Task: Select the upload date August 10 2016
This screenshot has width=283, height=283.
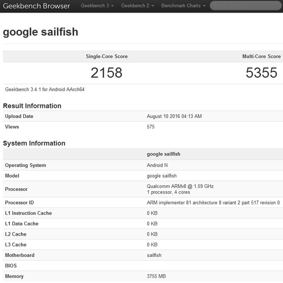Action: (x=174, y=116)
